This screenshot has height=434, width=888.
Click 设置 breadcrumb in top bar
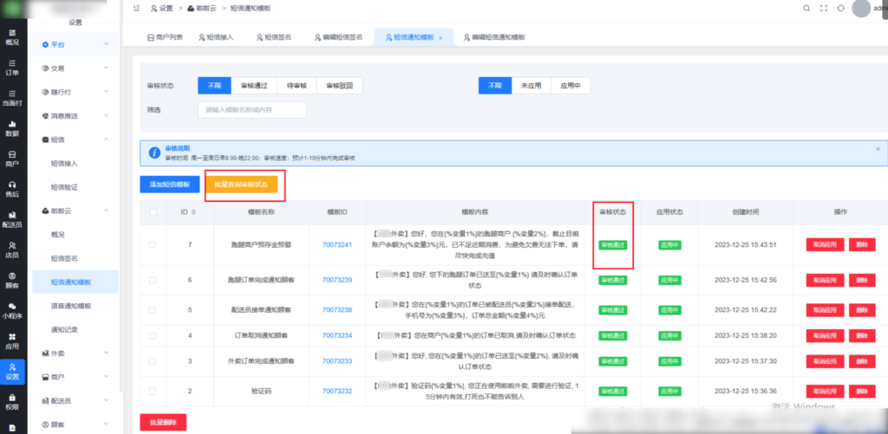click(x=161, y=9)
